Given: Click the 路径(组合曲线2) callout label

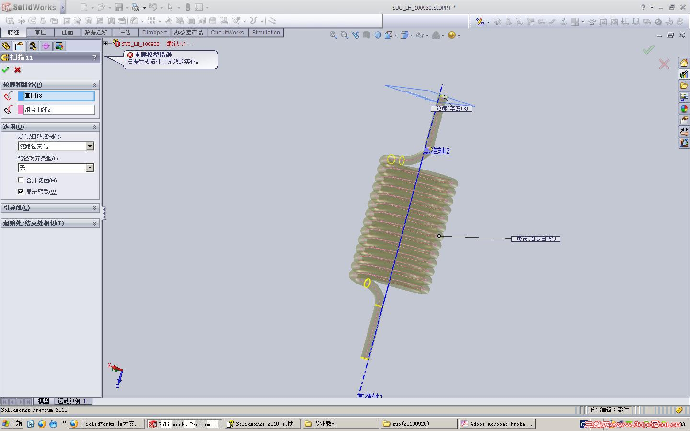Looking at the screenshot, I should (x=536, y=238).
